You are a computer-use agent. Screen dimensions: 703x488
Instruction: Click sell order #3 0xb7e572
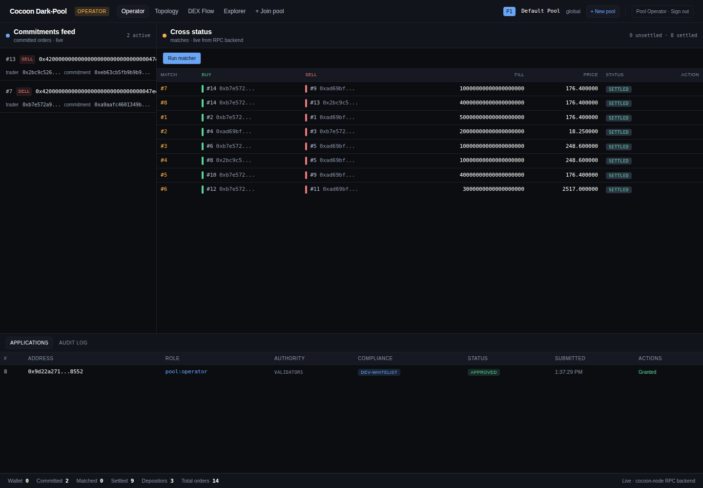coord(330,131)
